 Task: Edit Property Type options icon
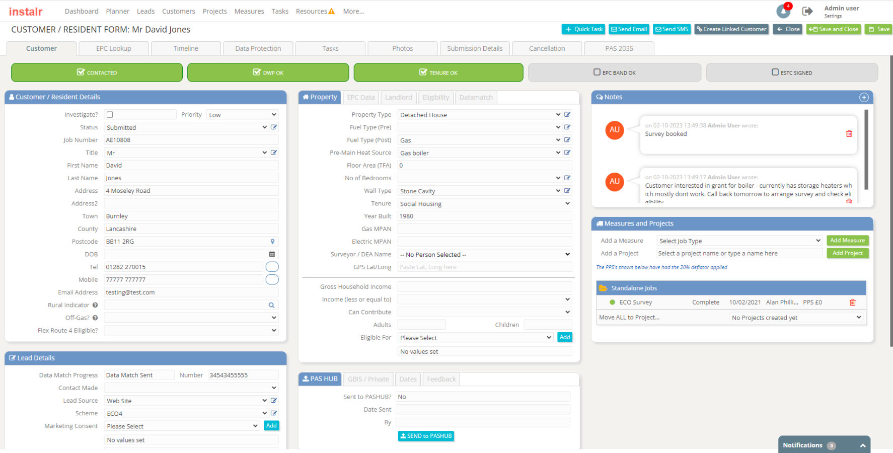[567, 115]
